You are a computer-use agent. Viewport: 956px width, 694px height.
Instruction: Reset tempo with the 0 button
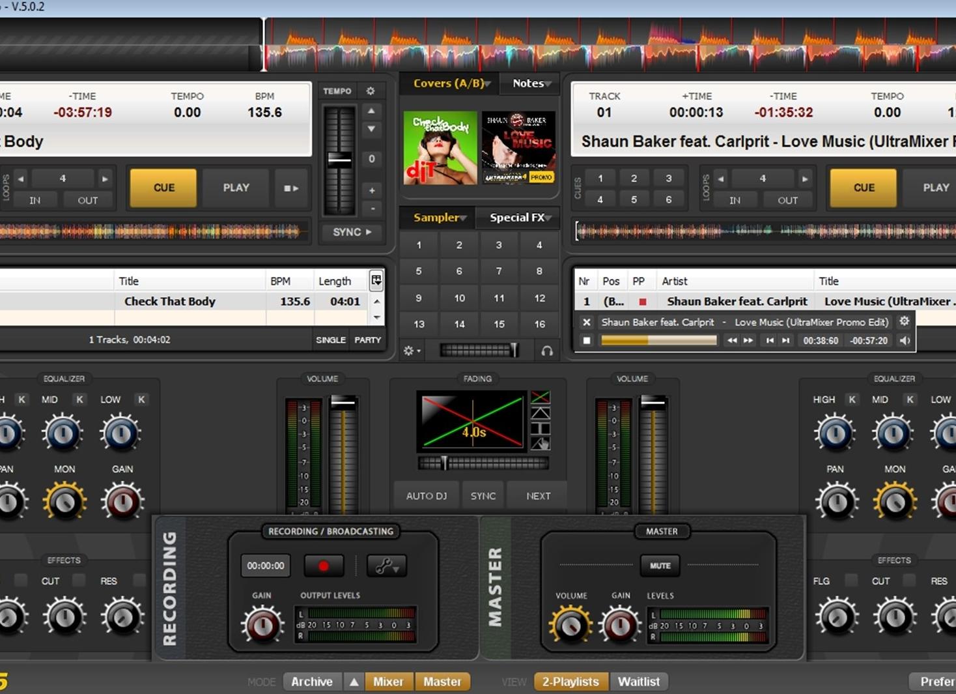point(371,158)
